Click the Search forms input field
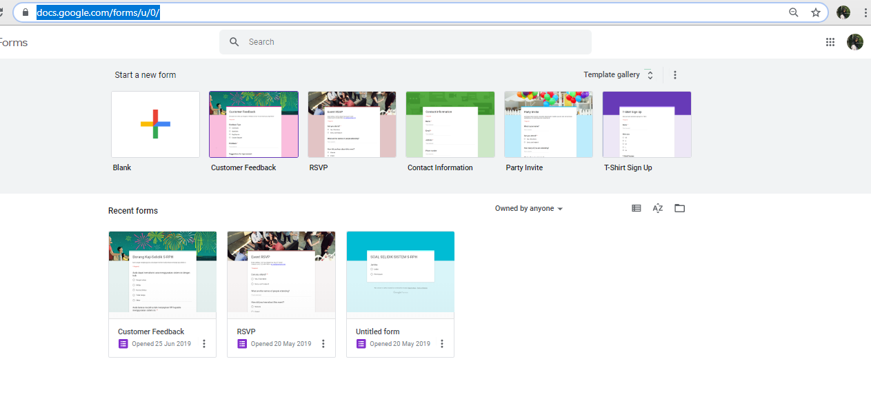 [x=406, y=42]
